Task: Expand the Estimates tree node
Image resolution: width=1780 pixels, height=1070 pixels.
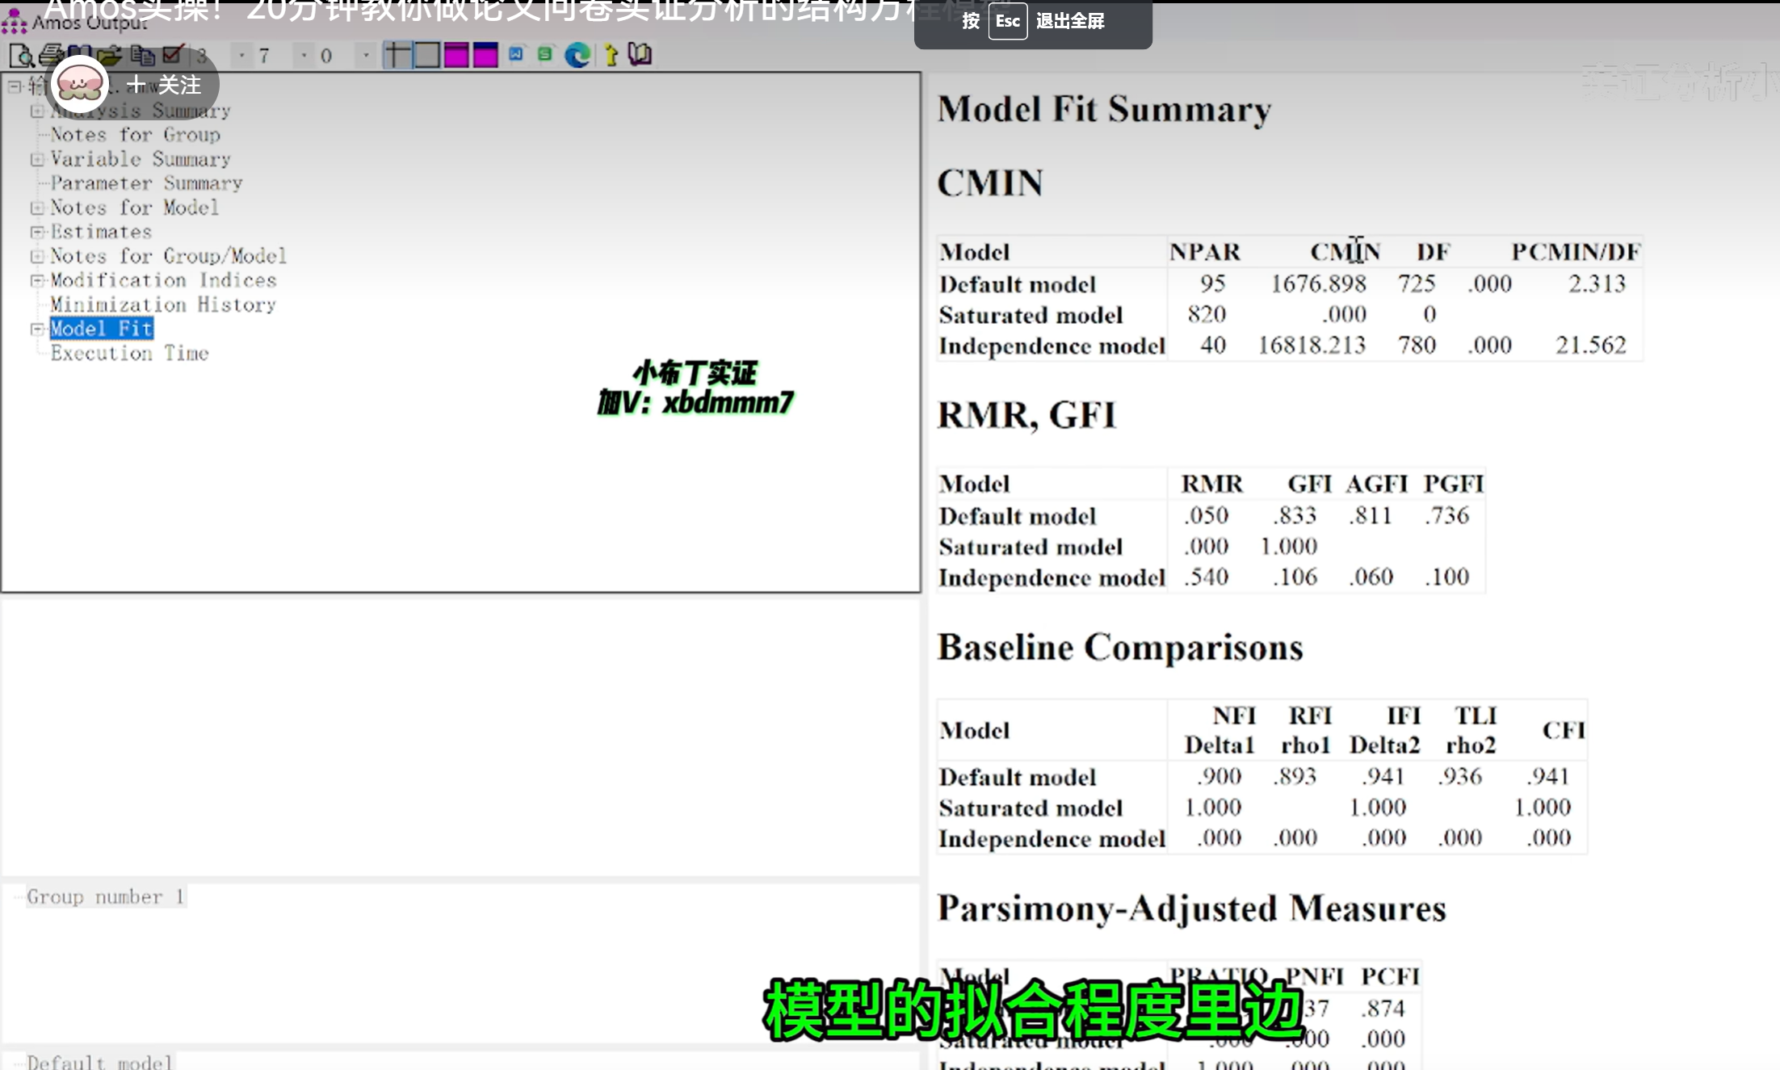Action: tap(37, 232)
